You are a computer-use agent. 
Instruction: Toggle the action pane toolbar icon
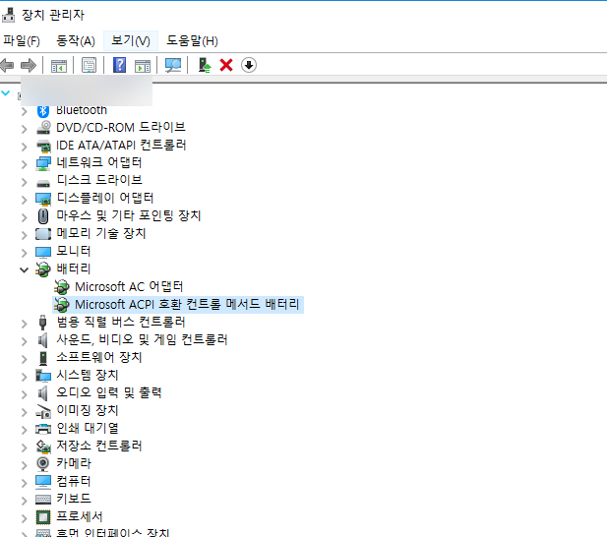coord(143,66)
